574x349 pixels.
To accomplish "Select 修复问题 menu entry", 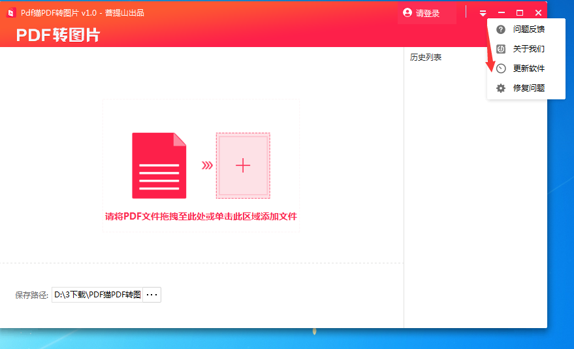I will pyautogui.click(x=528, y=88).
